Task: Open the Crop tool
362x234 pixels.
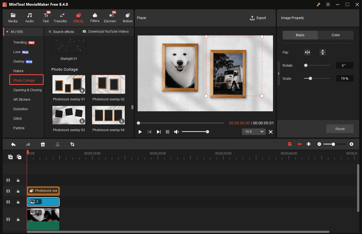Action: (x=72, y=144)
